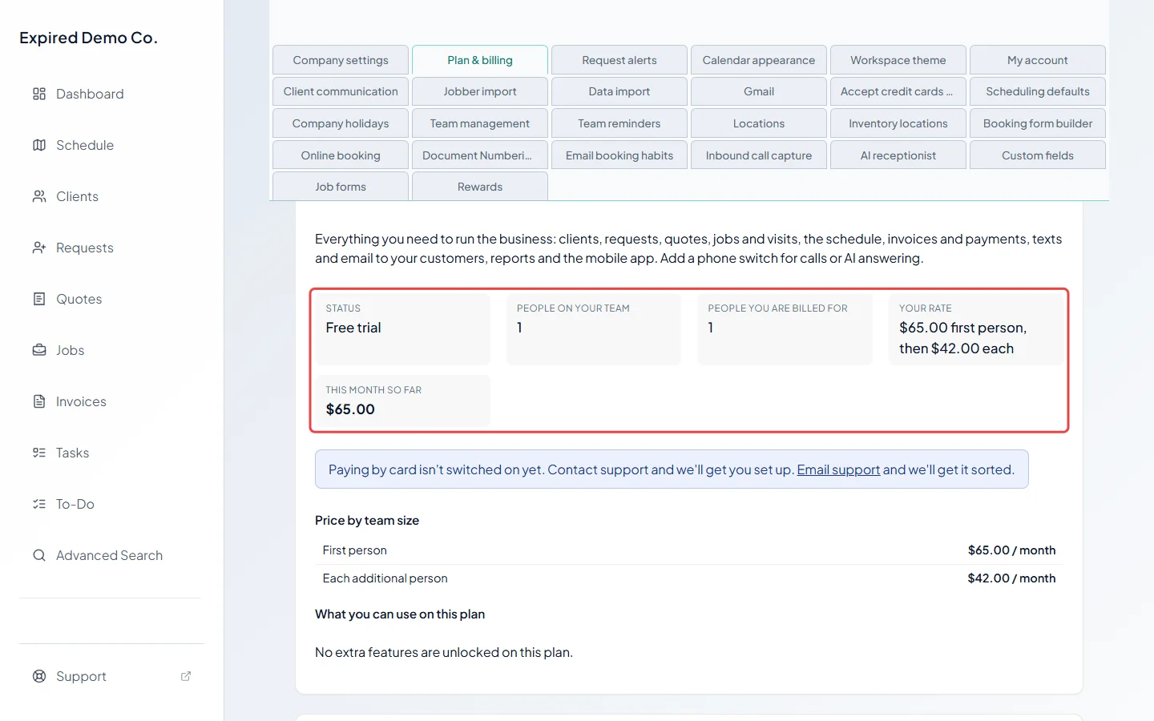1154x721 pixels.
Task: Open the Accept credit cards tab
Action: pyautogui.click(x=898, y=91)
